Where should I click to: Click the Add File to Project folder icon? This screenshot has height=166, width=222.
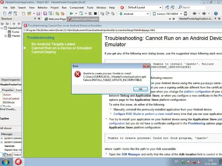coord(57,14)
